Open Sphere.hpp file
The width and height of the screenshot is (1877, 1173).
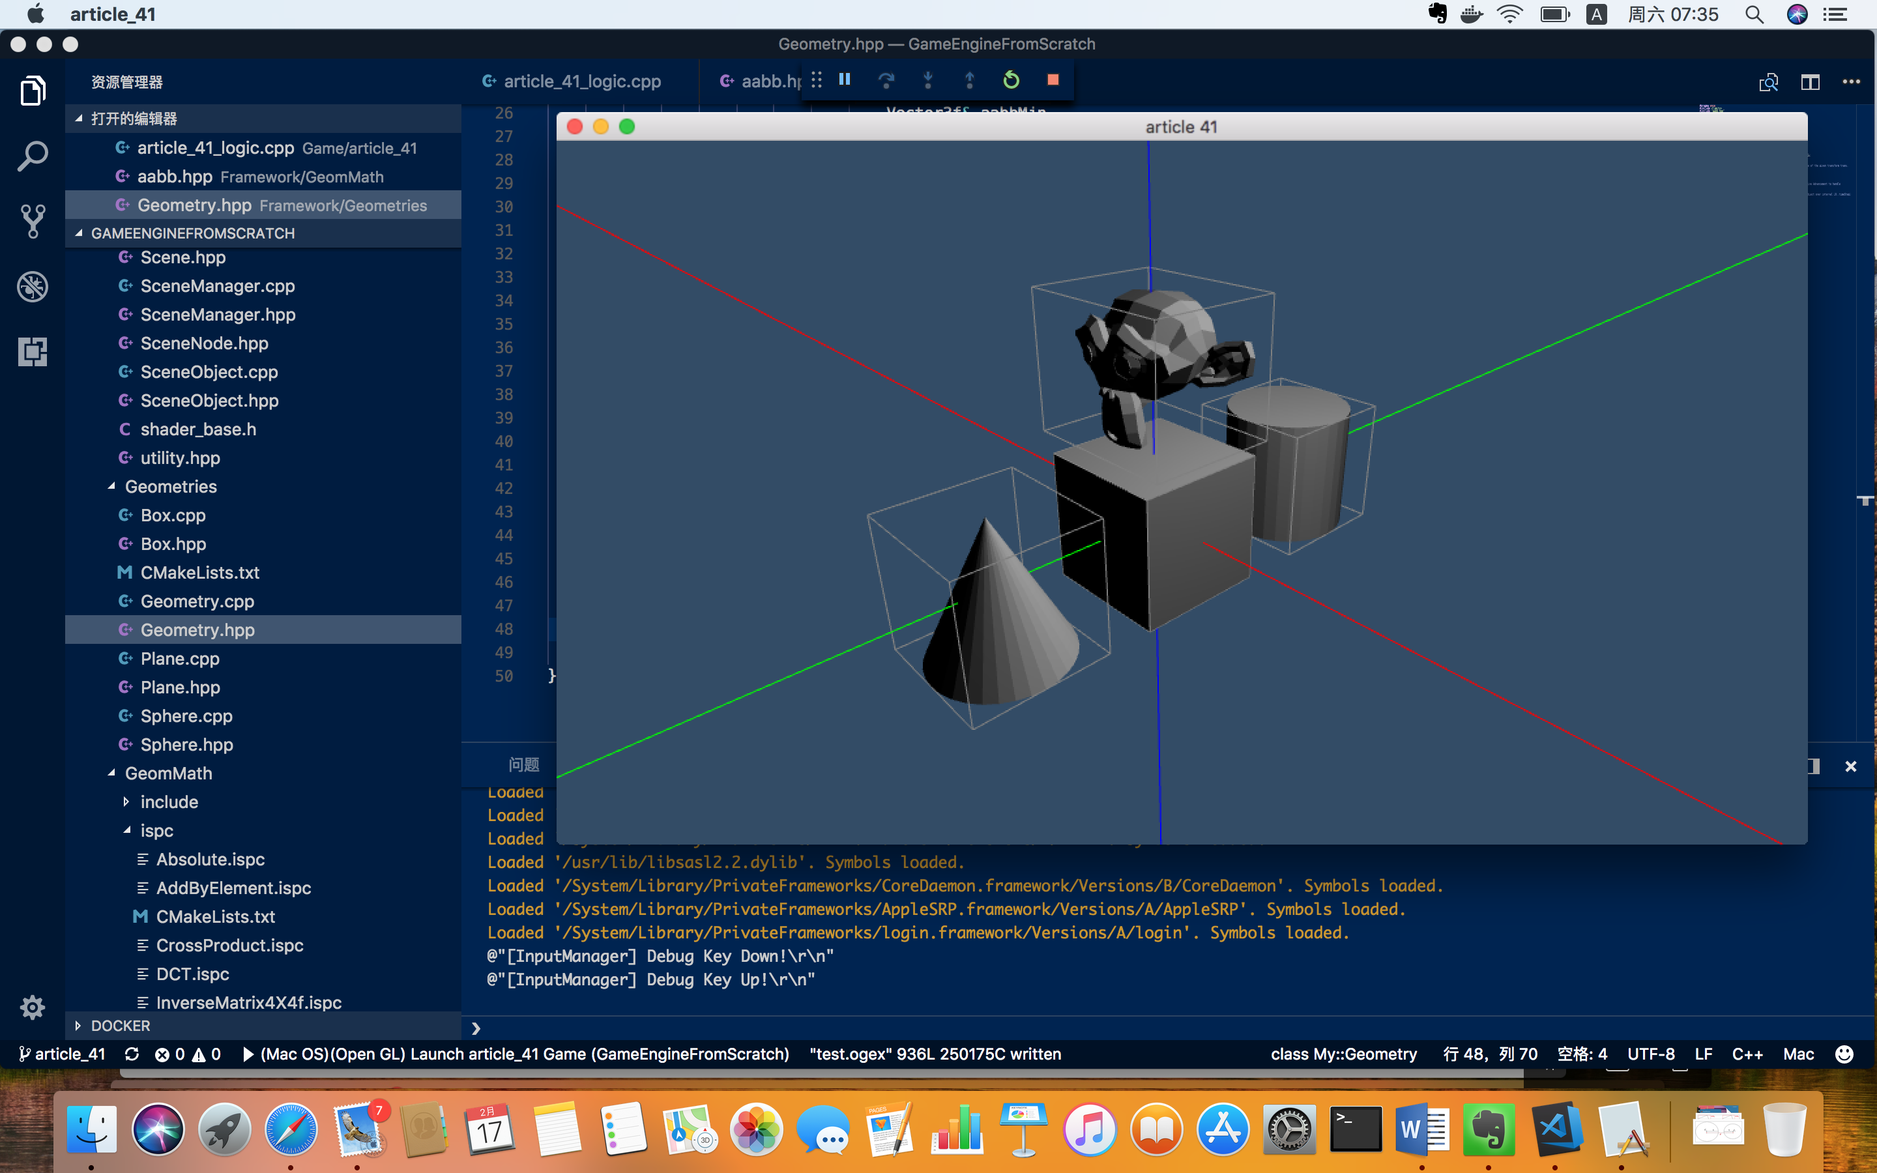[264, 744]
